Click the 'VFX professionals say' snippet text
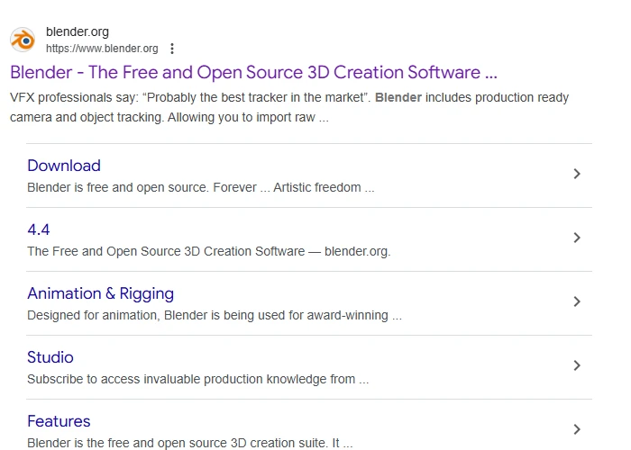Viewport: 631px width, 450px height. point(289,107)
